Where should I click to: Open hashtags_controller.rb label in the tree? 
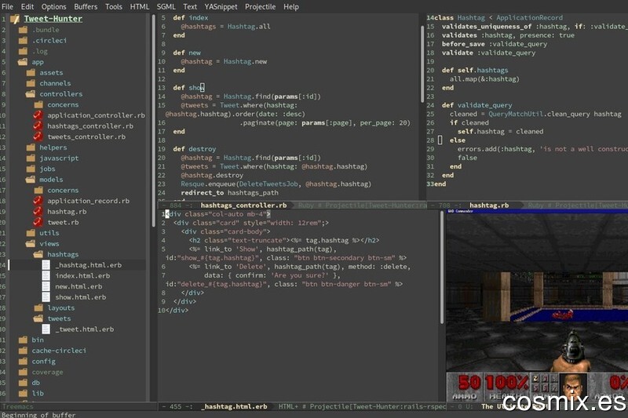[x=90, y=126]
